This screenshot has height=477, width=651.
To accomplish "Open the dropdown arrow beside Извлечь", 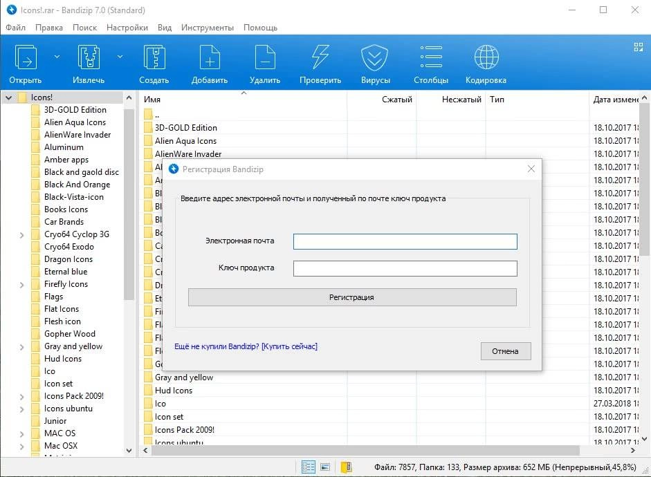I will click(x=120, y=57).
